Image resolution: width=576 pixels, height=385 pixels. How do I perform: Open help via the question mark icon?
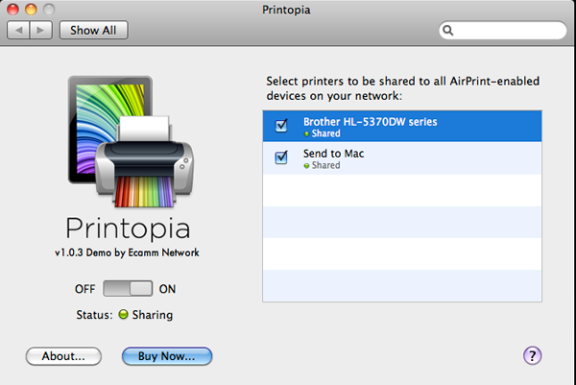click(x=532, y=355)
